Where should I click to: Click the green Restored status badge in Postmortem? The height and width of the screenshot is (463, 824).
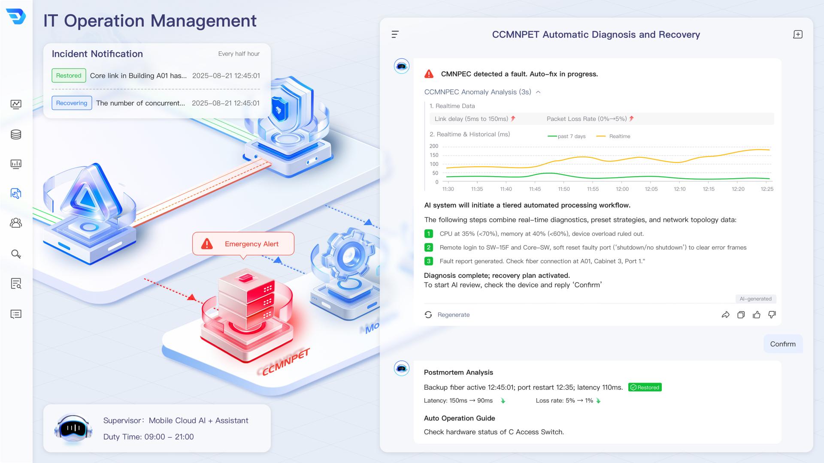(x=645, y=388)
